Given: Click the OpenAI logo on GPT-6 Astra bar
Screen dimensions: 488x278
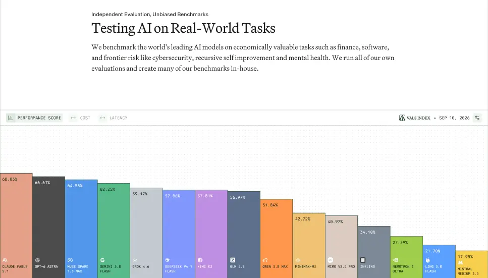Looking at the screenshot, I should point(37,260).
